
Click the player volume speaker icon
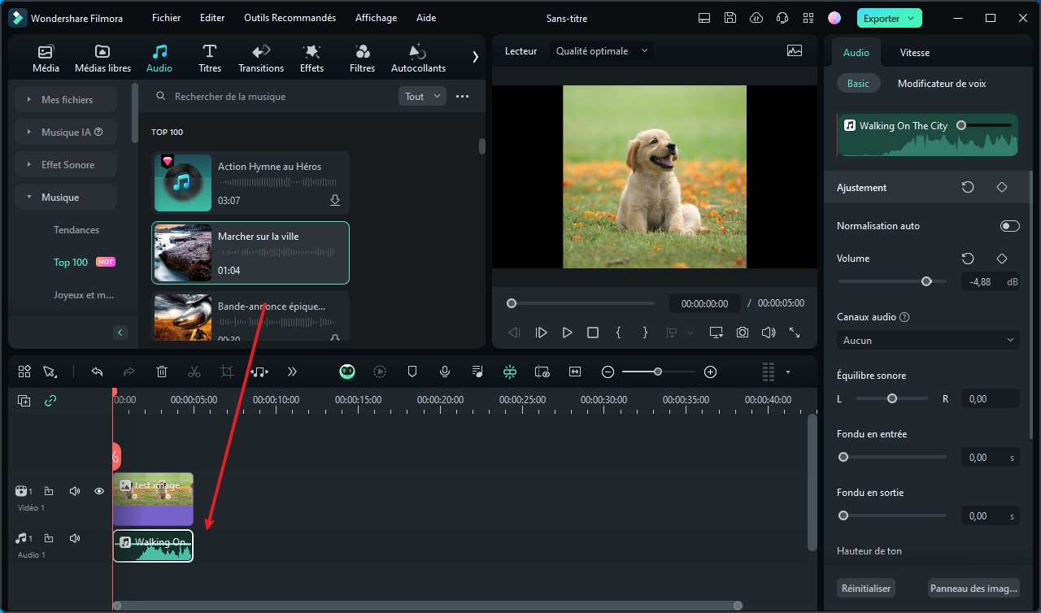tap(769, 333)
